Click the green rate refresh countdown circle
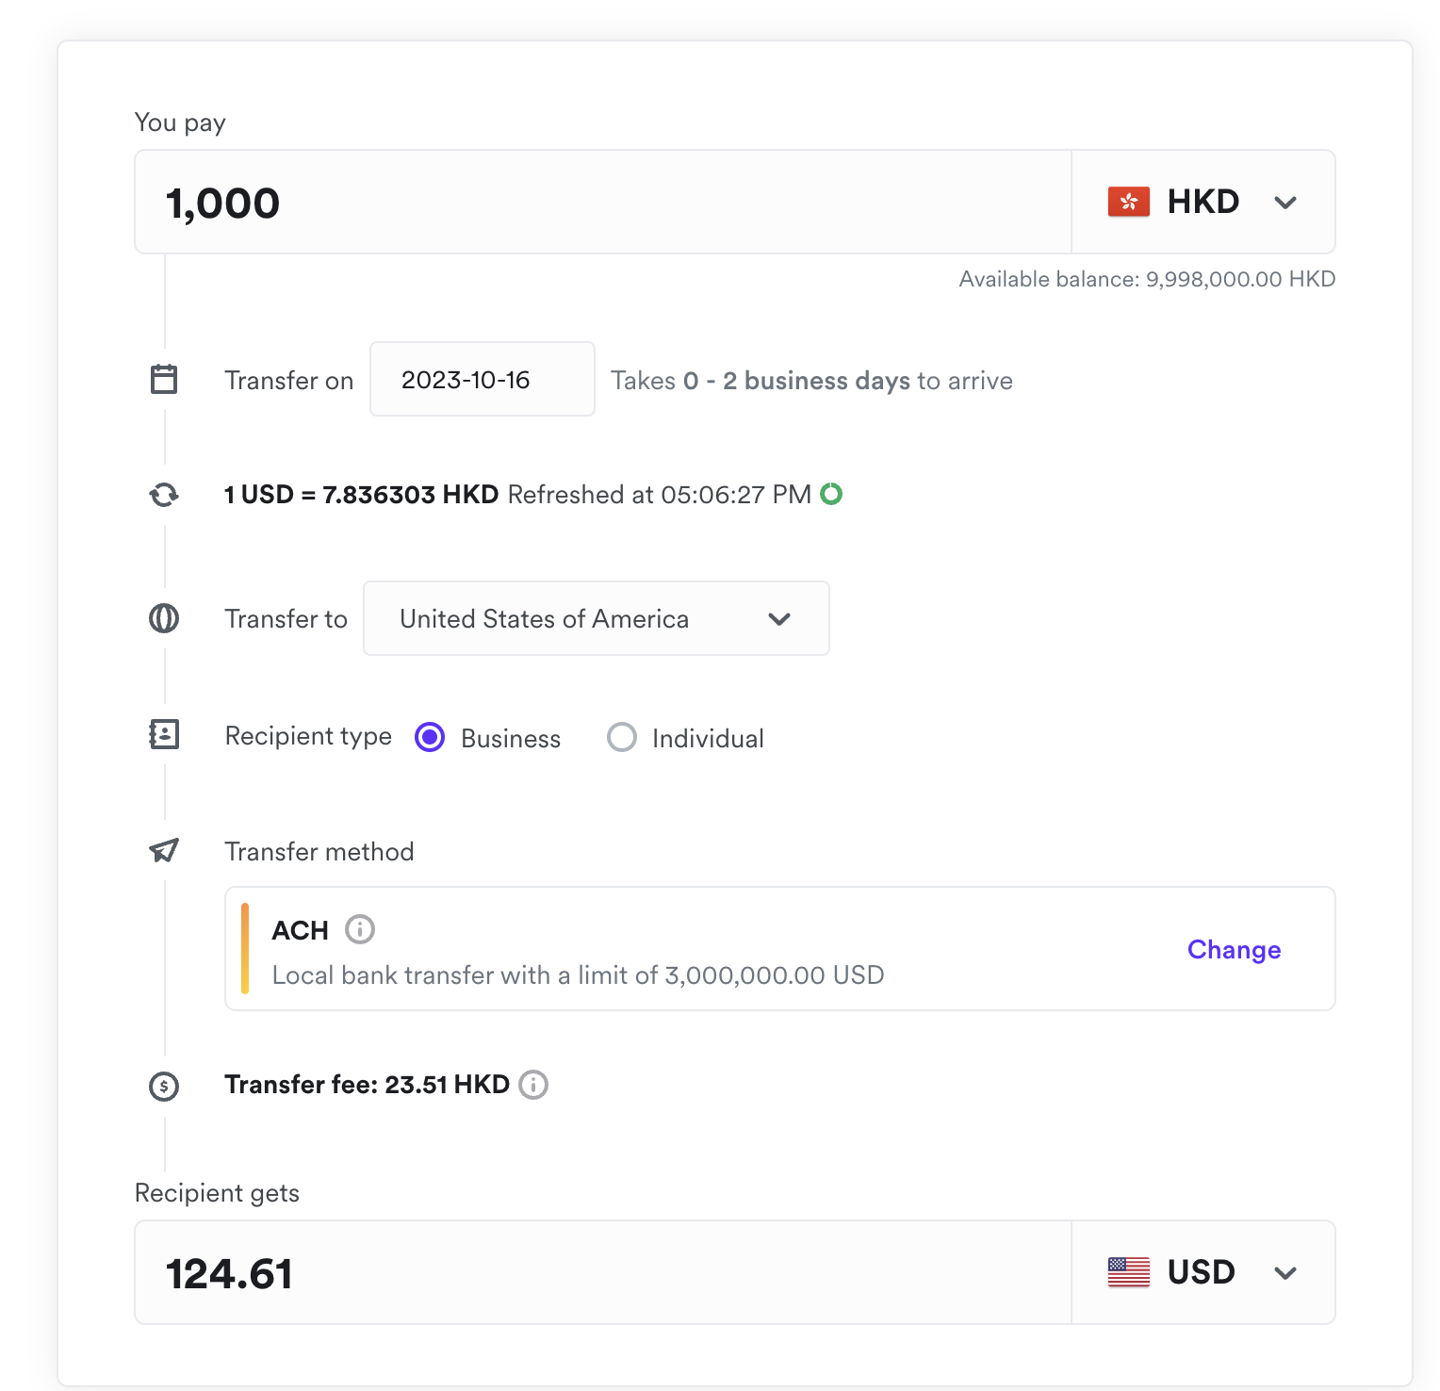 pyautogui.click(x=831, y=494)
